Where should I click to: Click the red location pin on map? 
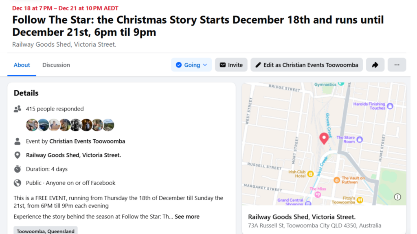click(x=324, y=139)
